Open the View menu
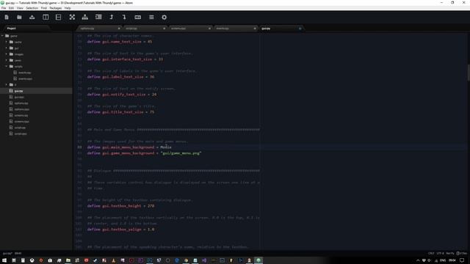The height and width of the screenshot is (264, 470). coord(20,8)
